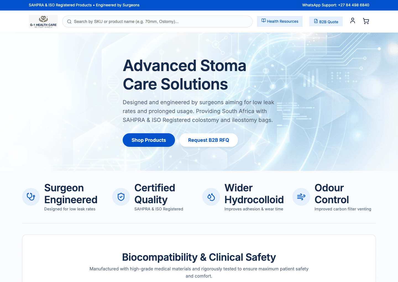Click the stethoscope Surgeon Engineered icon
This screenshot has width=398, height=282.
[31, 197]
